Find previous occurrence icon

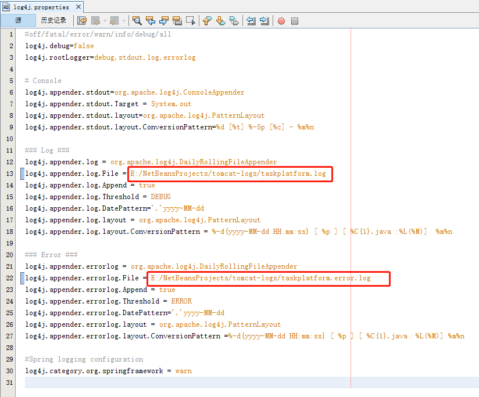(x=151, y=21)
